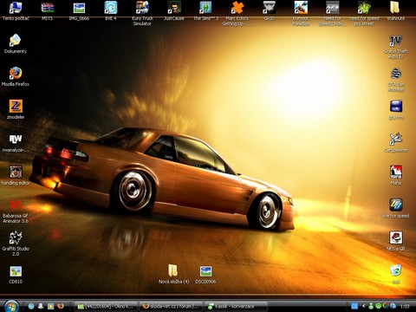Click the user figure quick launch icon
Screen dimensions: 416x312
tap(41, 306)
